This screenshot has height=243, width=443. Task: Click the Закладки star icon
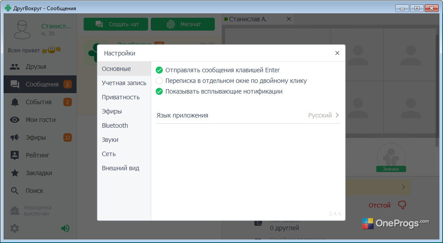click(15, 173)
